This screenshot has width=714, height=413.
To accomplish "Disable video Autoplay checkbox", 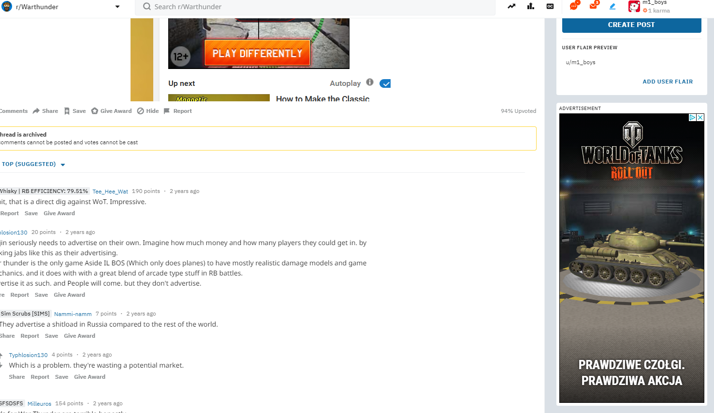I will coord(385,83).
